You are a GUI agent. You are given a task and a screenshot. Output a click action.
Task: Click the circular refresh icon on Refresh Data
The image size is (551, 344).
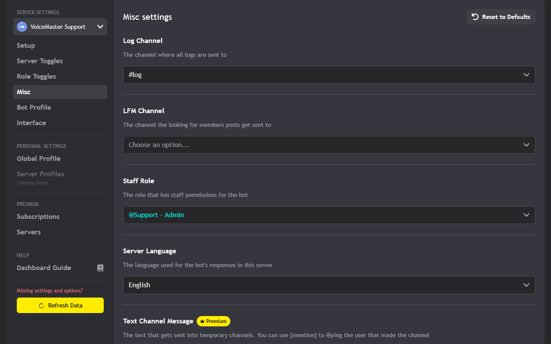coord(41,305)
